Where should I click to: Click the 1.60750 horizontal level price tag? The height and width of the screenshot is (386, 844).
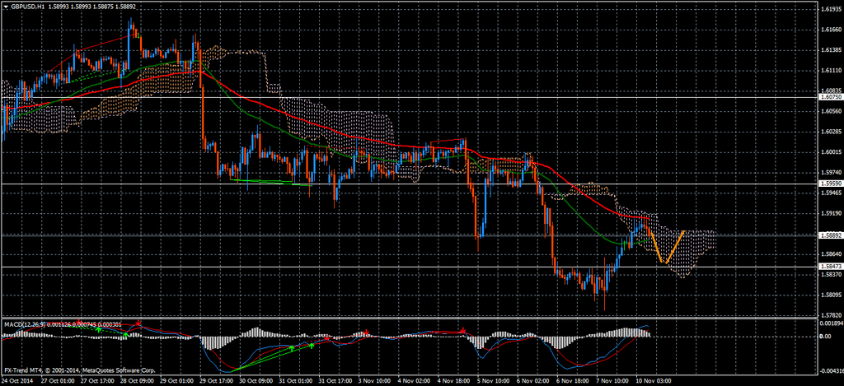(830, 97)
